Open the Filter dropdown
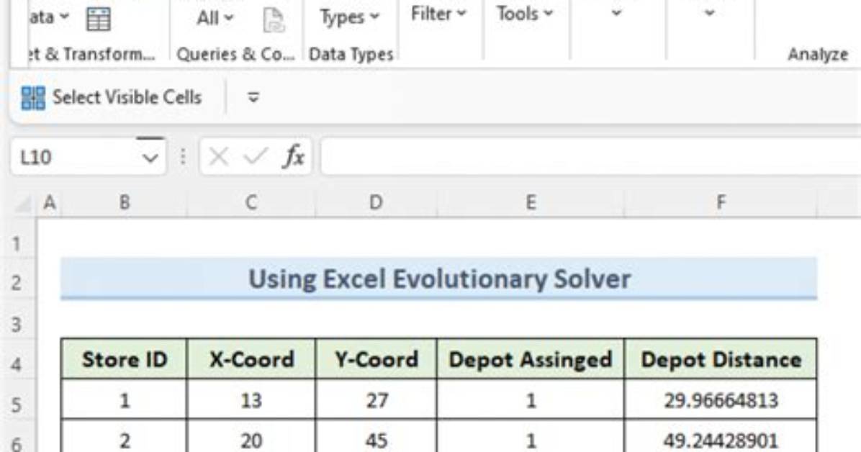The height and width of the screenshot is (452, 861). (x=438, y=13)
